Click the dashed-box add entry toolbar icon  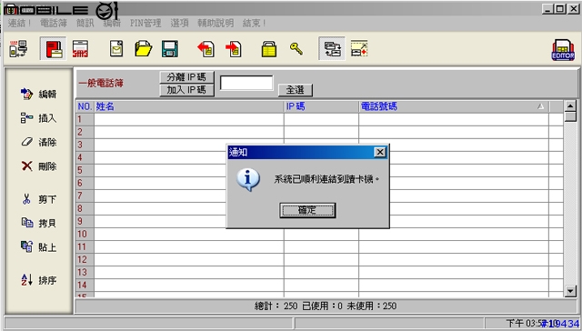coord(359,48)
